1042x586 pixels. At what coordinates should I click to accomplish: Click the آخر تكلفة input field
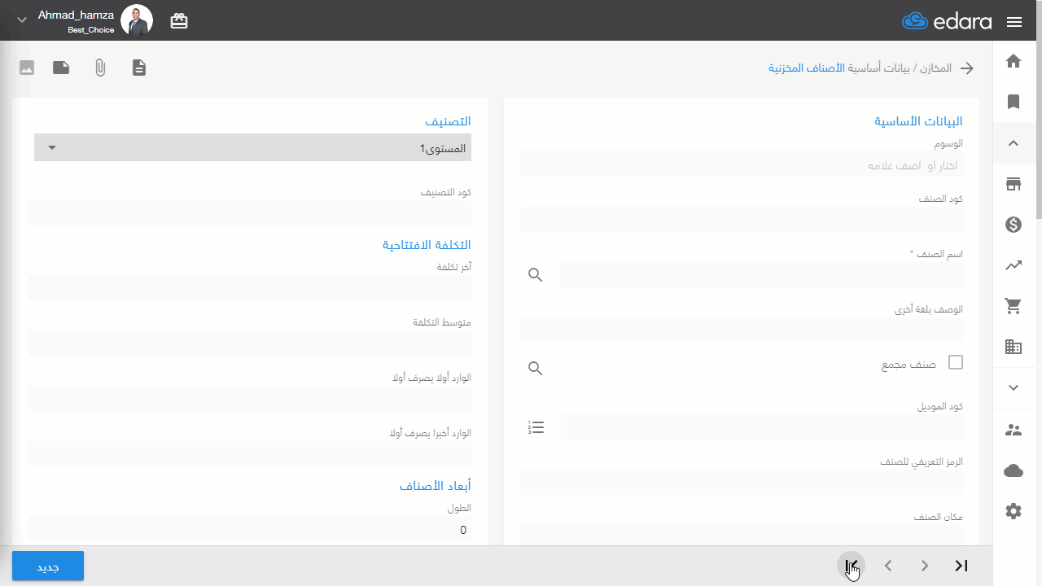click(250, 287)
